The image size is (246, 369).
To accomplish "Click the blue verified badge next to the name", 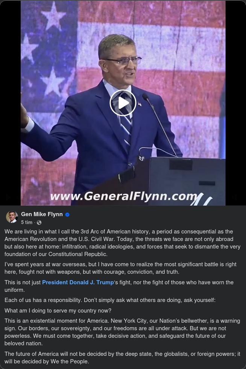I will pos(67,215).
